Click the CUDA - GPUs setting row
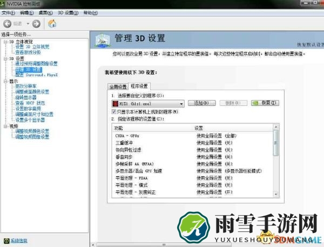The image size is (324, 247). click(x=193, y=136)
